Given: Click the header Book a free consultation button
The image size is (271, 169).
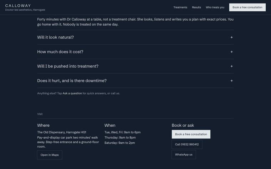Looking at the screenshot, I should click(x=247, y=7).
